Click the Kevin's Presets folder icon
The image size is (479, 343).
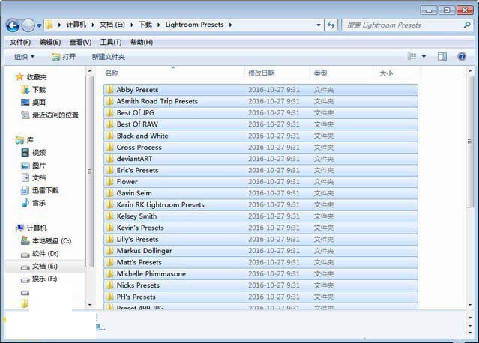click(x=109, y=228)
